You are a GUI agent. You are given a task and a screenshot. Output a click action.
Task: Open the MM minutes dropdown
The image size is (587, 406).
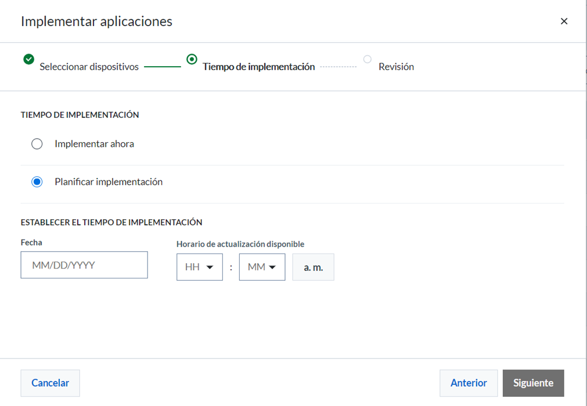pyautogui.click(x=262, y=267)
